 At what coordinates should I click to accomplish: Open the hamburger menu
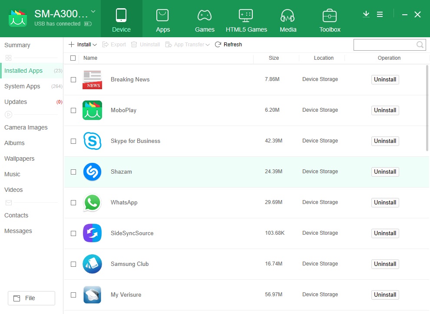[x=380, y=14]
